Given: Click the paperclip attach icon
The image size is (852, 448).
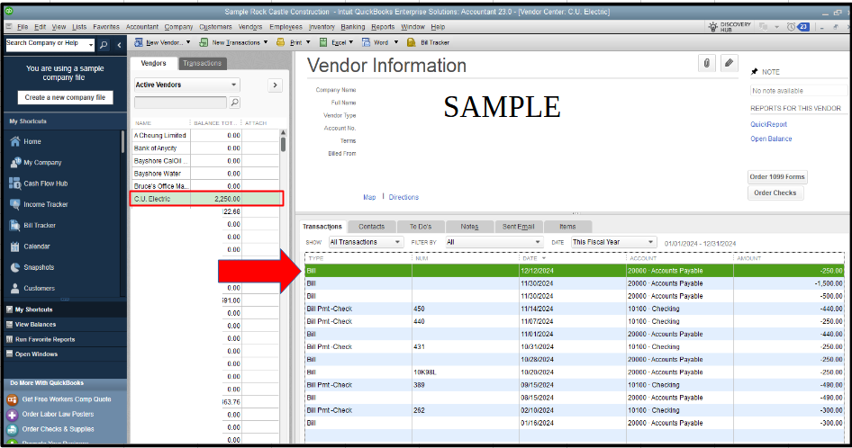Looking at the screenshot, I should coord(706,63).
